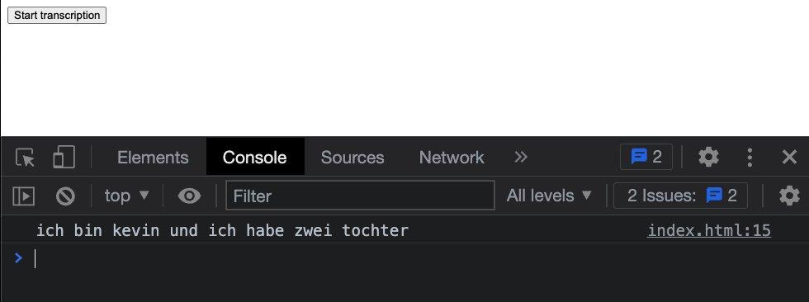Screen dimensions: 809x302
Task: Open the top JavaScript context dropdown
Action: tap(127, 196)
